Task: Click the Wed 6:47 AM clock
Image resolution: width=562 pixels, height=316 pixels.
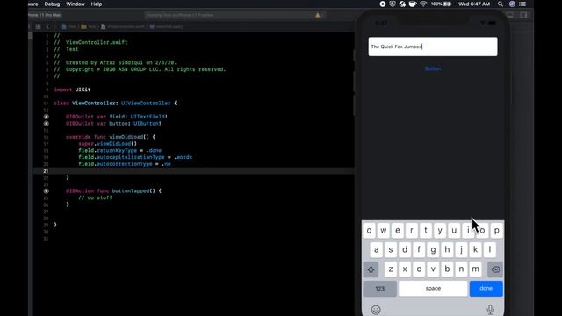Action: pyautogui.click(x=474, y=4)
